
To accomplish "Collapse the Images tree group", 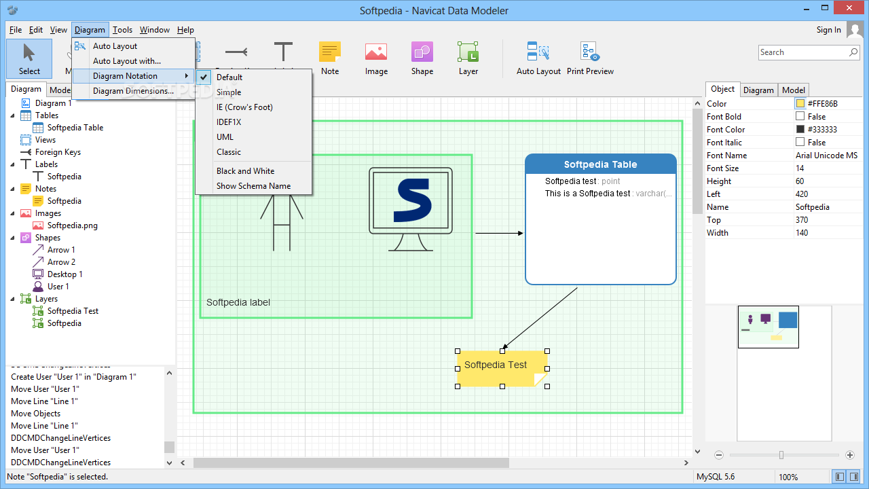I will click(x=14, y=213).
